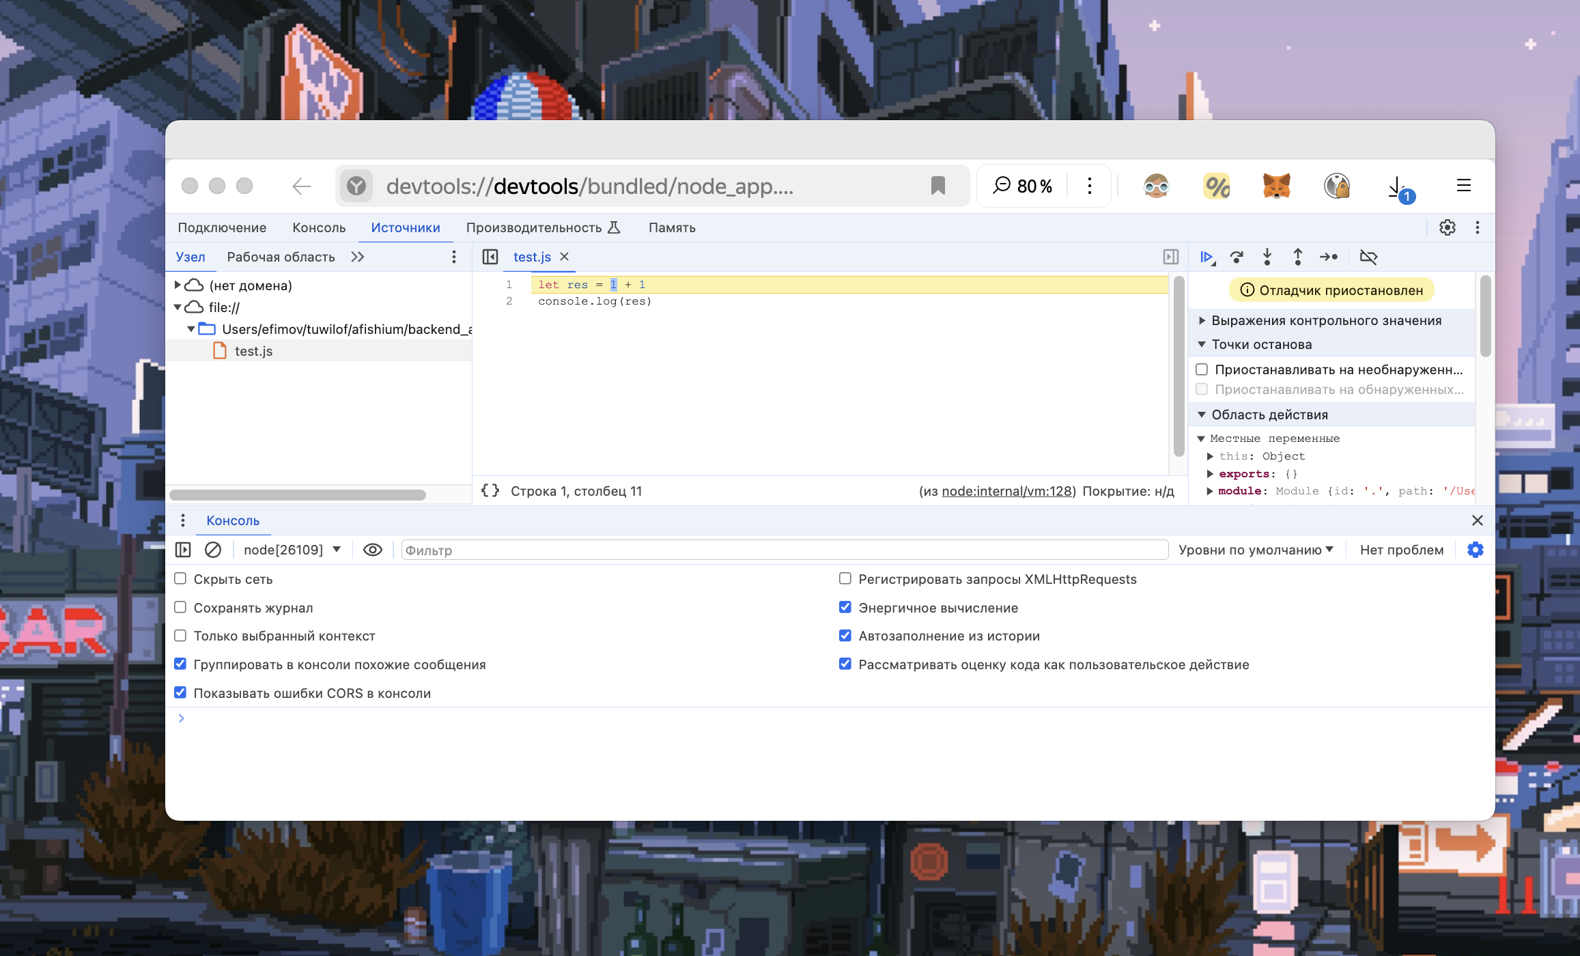Step over next function call
This screenshot has width=1580, height=956.
tap(1237, 257)
